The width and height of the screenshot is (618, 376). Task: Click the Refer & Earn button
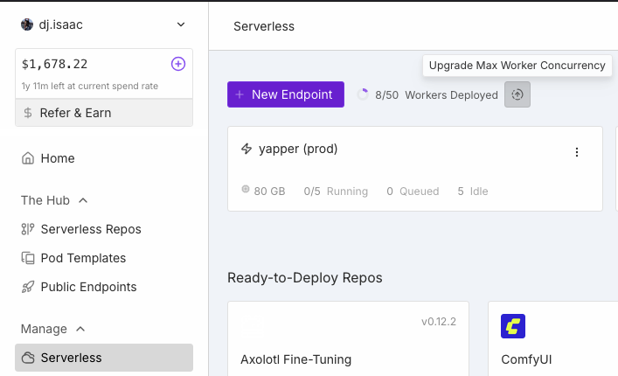click(x=104, y=113)
